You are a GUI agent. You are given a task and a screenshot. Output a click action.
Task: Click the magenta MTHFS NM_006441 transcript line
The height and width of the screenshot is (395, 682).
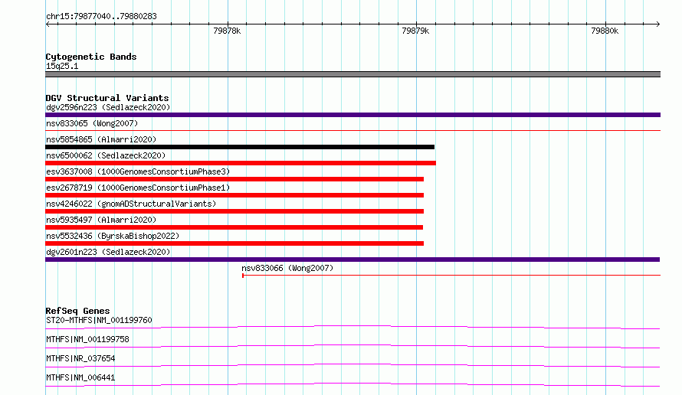(x=352, y=384)
